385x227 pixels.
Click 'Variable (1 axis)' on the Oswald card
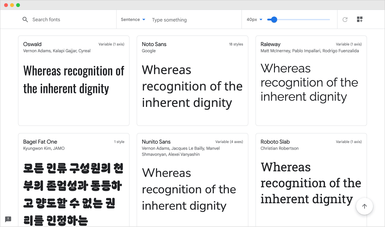coord(111,44)
